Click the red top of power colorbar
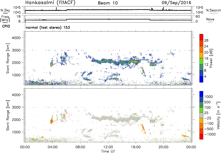221x153 pixels. pyautogui.click(x=201, y=37)
